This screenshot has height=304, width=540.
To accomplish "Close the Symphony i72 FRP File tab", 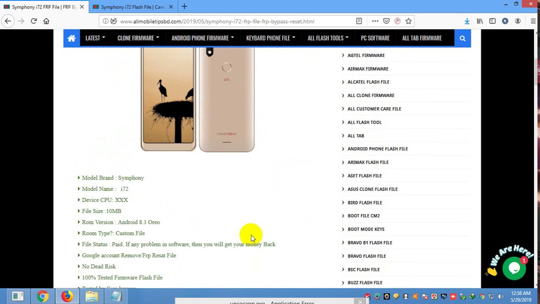I will click(x=82, y=7).
